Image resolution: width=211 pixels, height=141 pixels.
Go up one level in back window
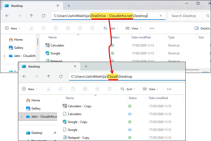click(x=31, y=16)
